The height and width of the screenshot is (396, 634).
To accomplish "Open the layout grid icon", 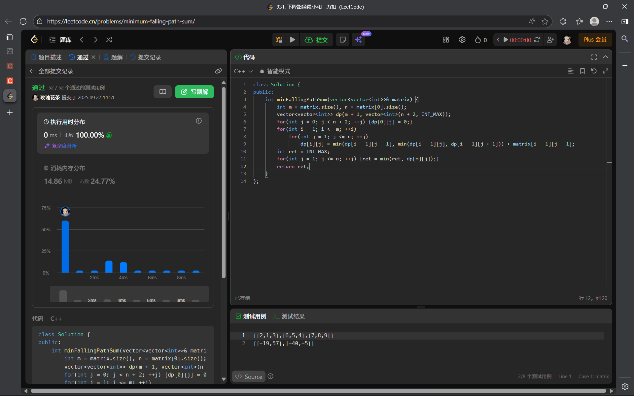I will tap(446, 40).
